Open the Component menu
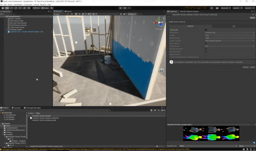The height and width of the screenshot is (151, 256). tap(28, 5)
